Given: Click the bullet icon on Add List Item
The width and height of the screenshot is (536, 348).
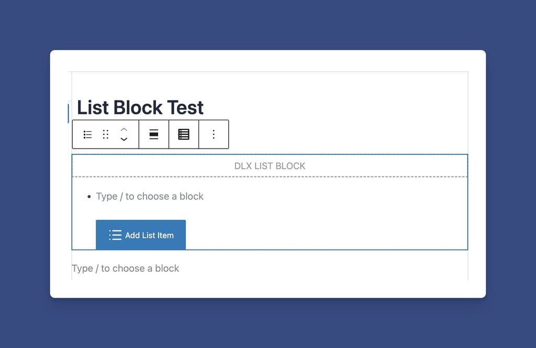Looking at the screenshot, I should tap(114, 235).
